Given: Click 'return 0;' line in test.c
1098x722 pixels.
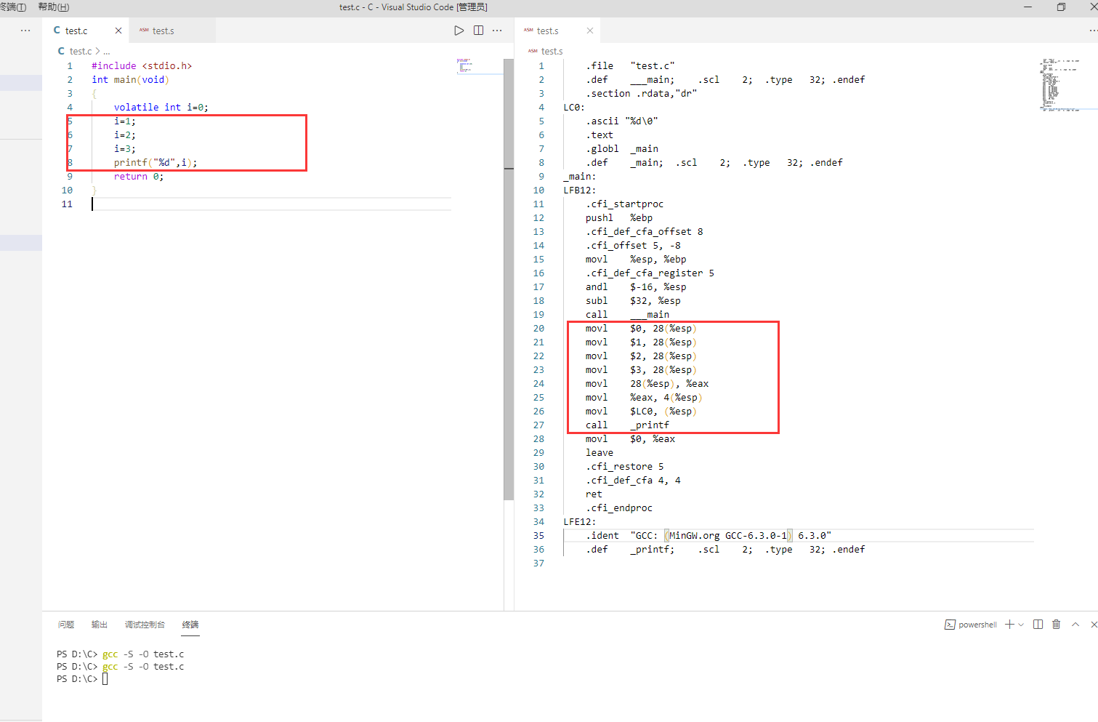Looking at the screenshot, I should click(x=139, y=176).
